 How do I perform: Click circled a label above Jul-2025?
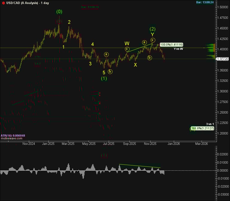click(x=106, y=54)
